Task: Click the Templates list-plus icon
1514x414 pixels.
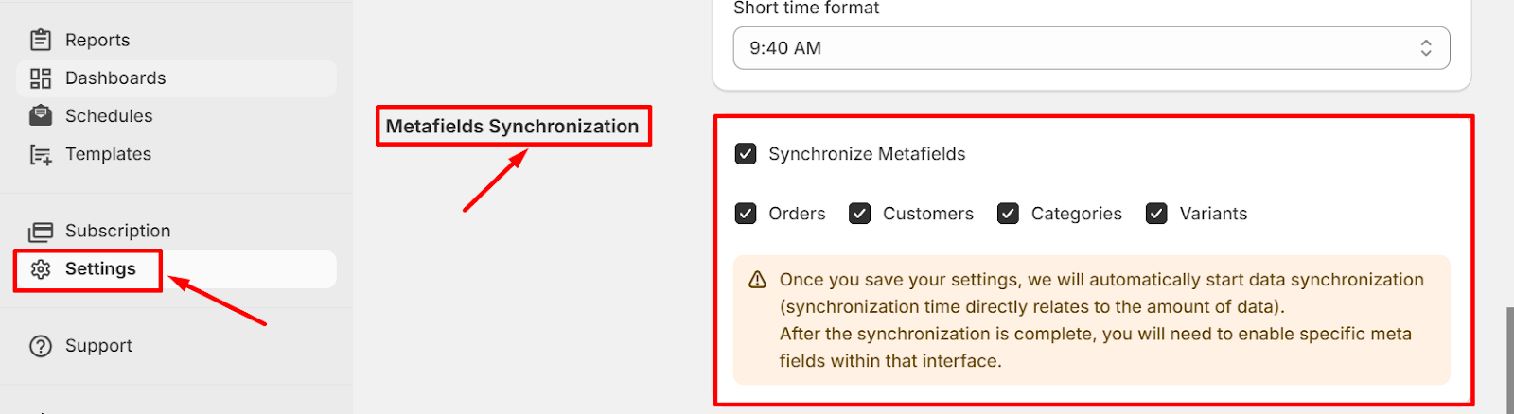Action: point(41,155)
